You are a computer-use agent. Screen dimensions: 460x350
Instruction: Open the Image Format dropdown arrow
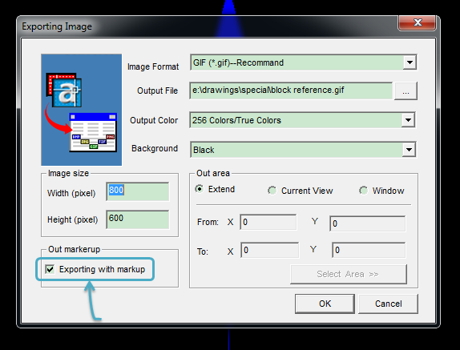click(410, 62)
